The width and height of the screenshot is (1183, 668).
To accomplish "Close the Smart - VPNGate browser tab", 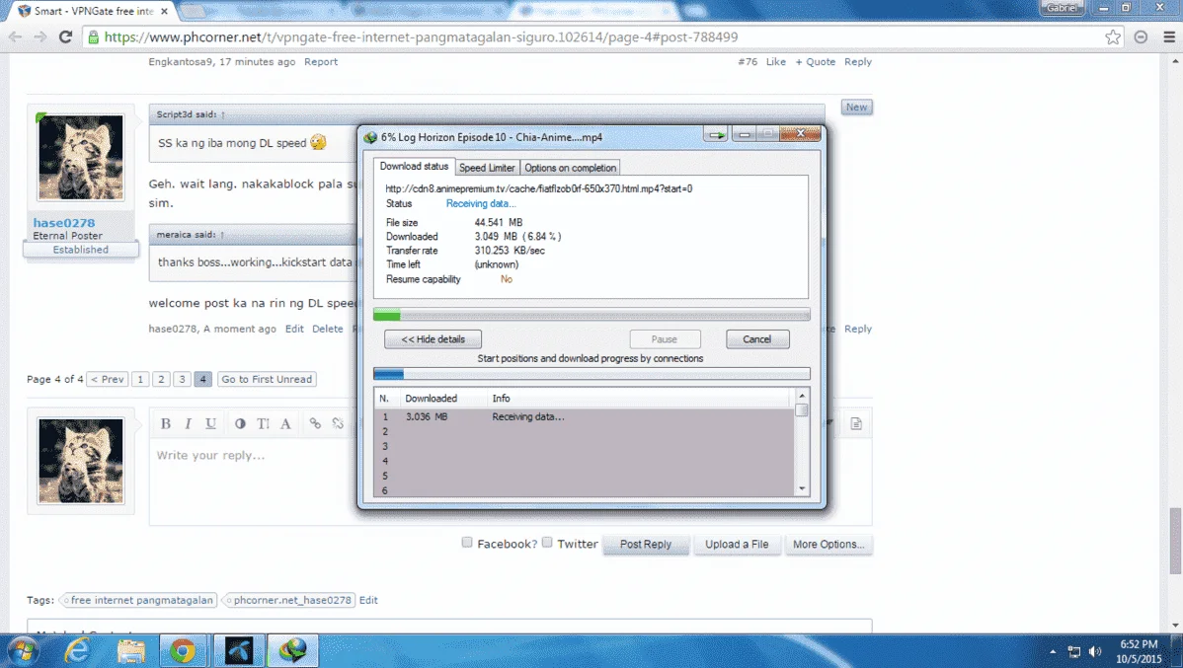I will coord(165,11).
